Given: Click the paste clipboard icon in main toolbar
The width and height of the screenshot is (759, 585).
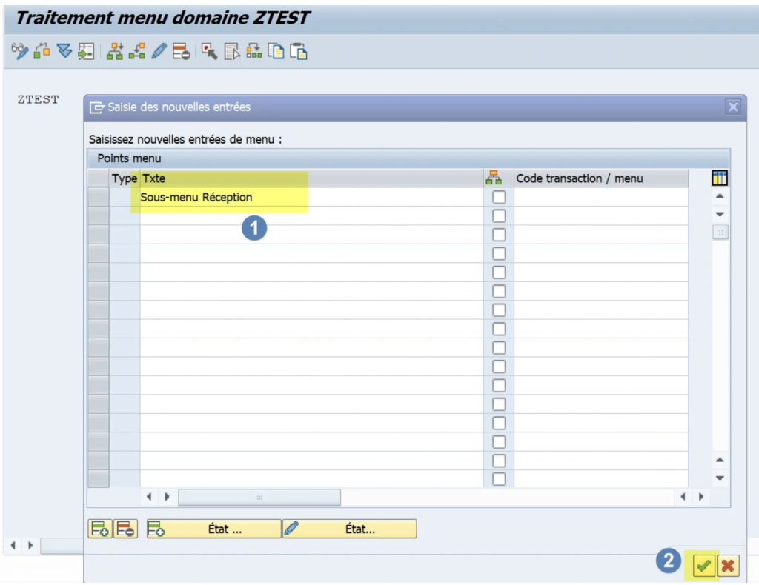Looking at the screenshot, I should [x=298, y=52].
